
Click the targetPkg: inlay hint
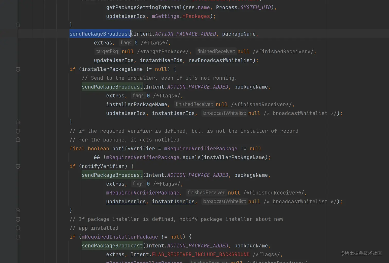click(108, 51)
